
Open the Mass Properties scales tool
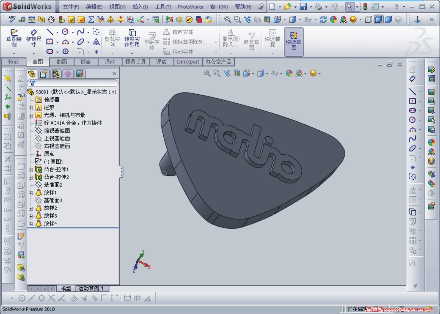(32, 20)
